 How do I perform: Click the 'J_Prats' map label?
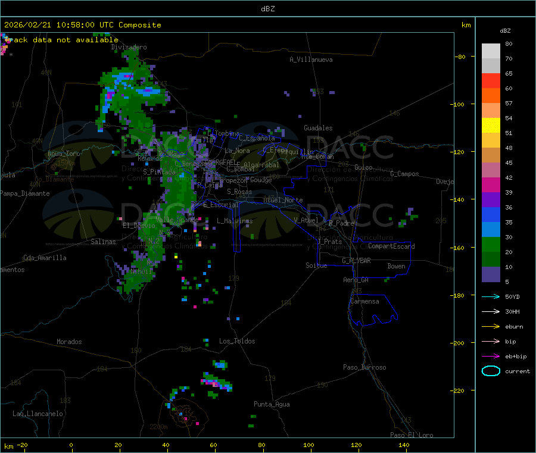tap(329, 242)
